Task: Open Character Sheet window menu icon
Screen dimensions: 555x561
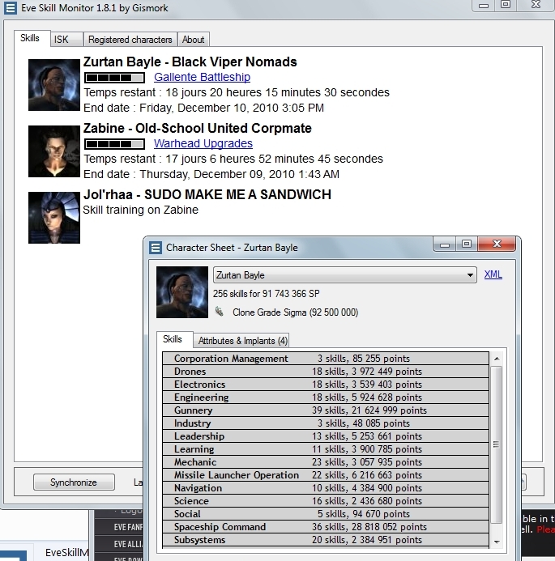Action: tap(156, 248)
